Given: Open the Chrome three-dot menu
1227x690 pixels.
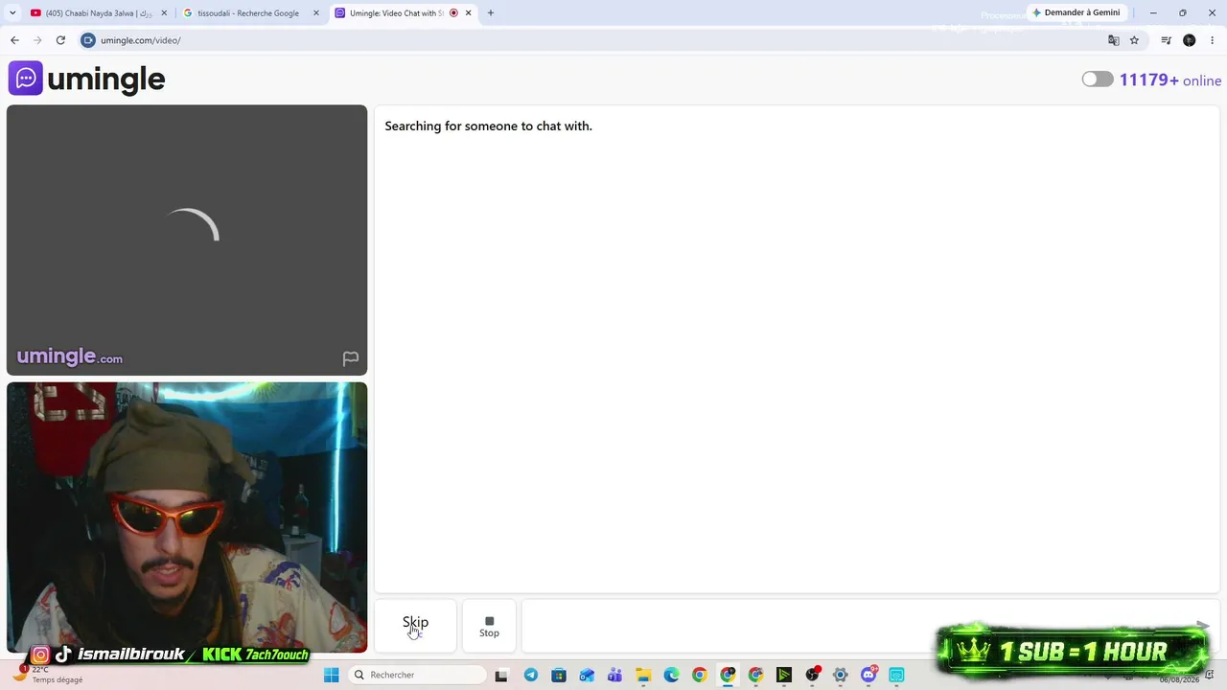Looking at the screenshot, I should [1213, 40].
